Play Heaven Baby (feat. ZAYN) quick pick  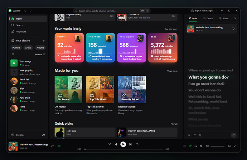tap(147, 132)
